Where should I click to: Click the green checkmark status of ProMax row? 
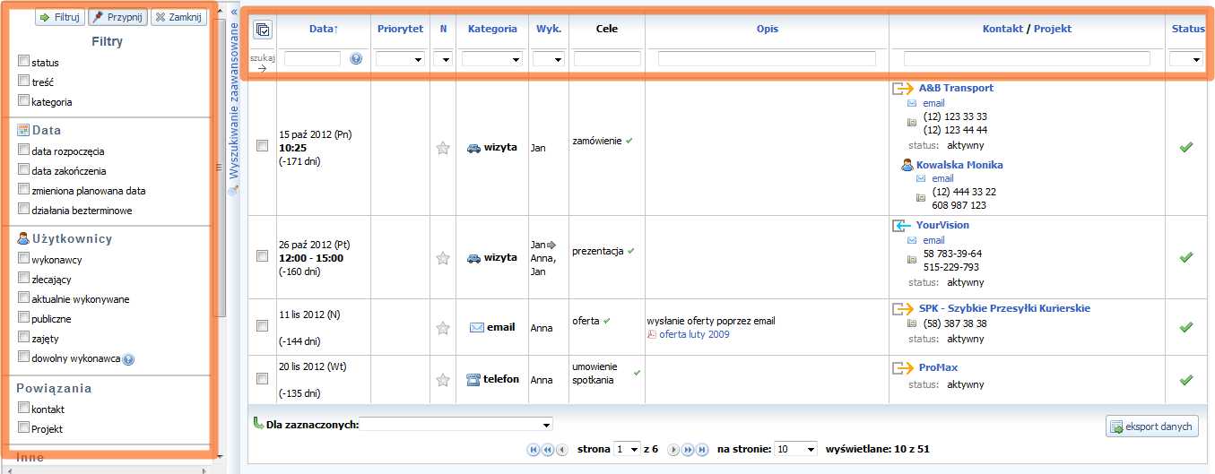click(1186, 380)
